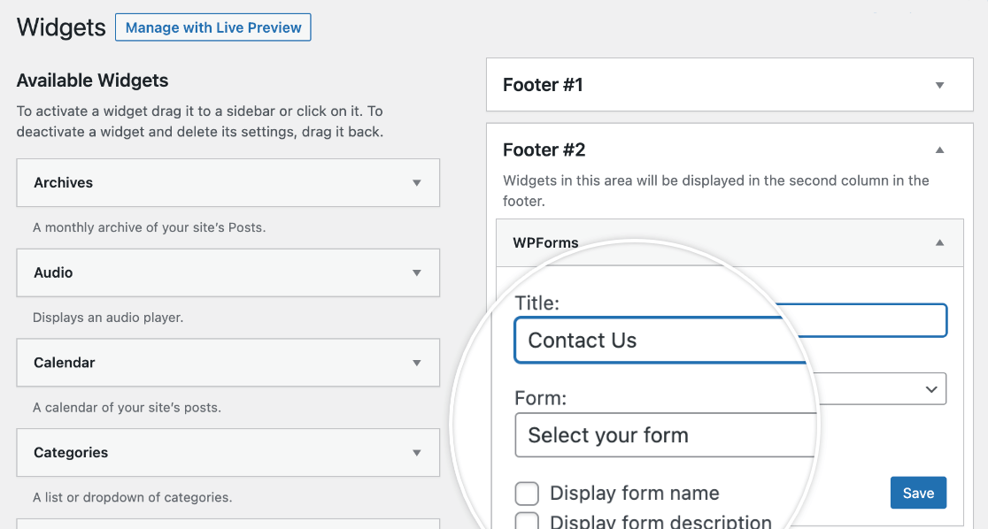Open the Select your form dropdown

coord(665,435)
